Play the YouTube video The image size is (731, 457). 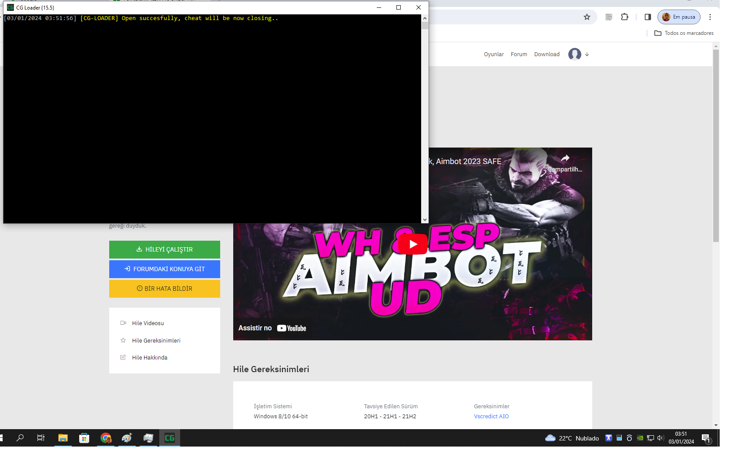click(x=412, y=244)
